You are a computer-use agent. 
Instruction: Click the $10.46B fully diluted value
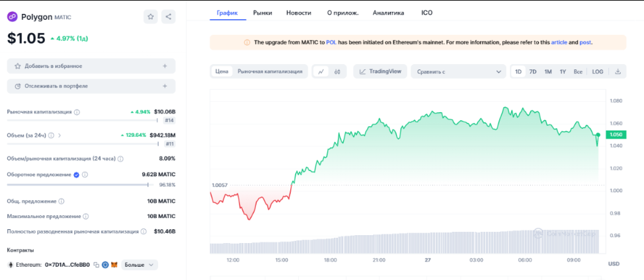pos(164,232)
